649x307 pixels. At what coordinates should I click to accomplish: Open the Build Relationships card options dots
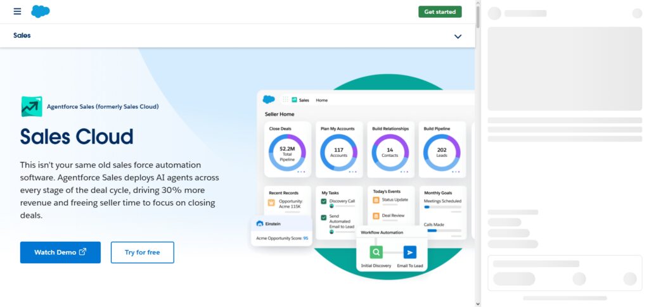(x=404, y=172)
